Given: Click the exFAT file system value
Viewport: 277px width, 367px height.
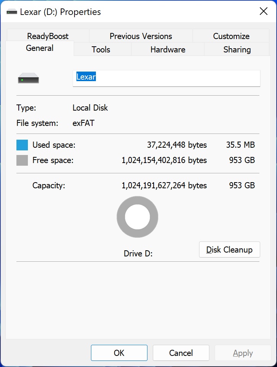Looking at the screenshot, I should coord(83,123).
